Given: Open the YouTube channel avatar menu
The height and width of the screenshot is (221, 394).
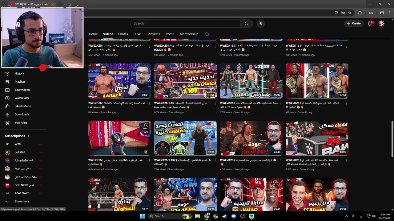Looking at the screenshot, I should point(381,23).
